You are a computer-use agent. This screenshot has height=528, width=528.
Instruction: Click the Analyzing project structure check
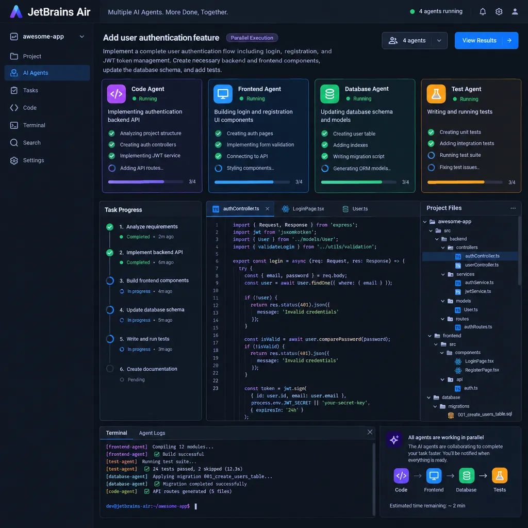point(111,134)
